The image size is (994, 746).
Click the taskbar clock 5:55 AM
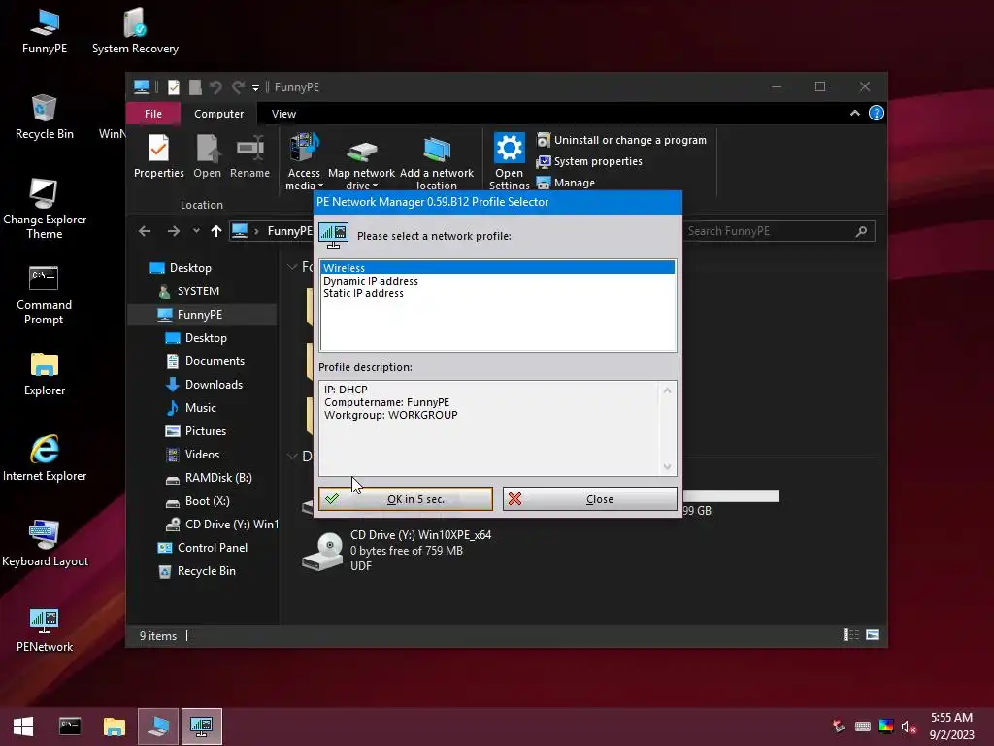[x=951, y=727]
